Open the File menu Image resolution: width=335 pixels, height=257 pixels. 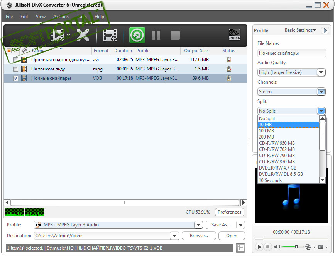[9, 17]
